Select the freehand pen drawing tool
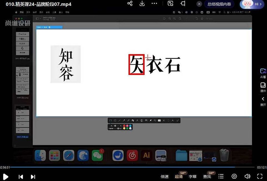Screen dimensions: 267x181 [128, 120]
